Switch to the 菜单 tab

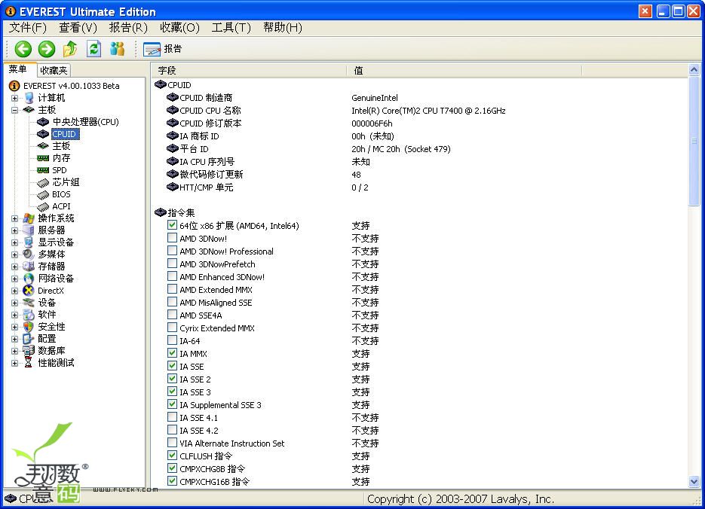(18, 69)
